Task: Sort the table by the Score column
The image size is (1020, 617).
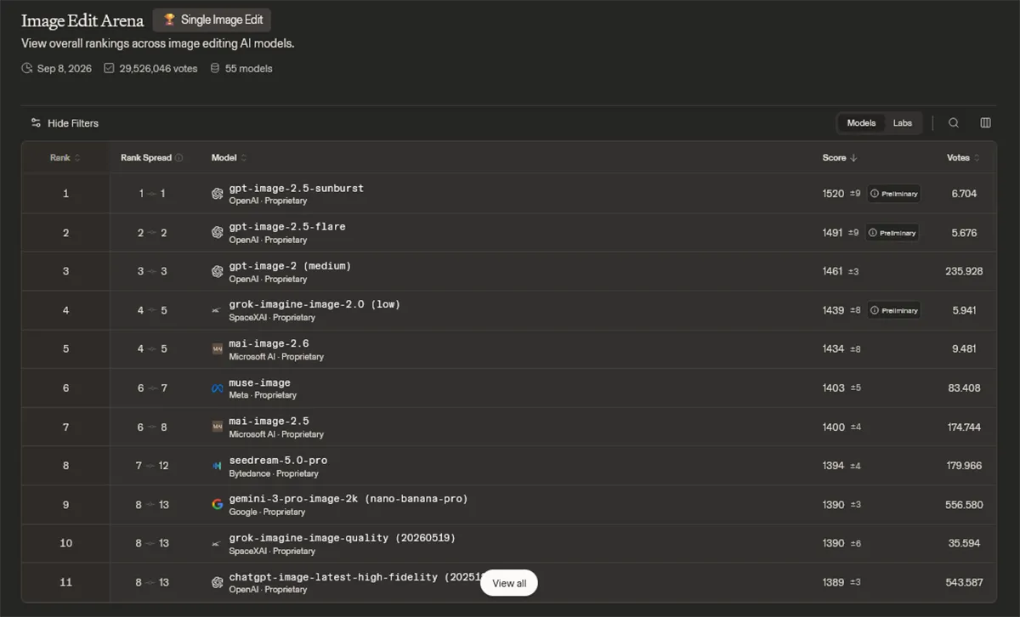Action: coord(840,158)
